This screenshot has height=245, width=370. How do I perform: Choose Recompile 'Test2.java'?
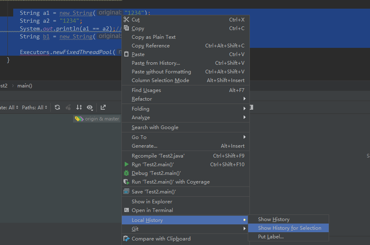[x=185, y=156]
